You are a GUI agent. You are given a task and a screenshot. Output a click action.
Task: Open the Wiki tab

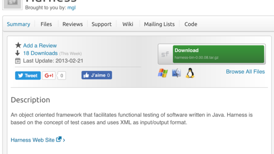coord(128,24)
